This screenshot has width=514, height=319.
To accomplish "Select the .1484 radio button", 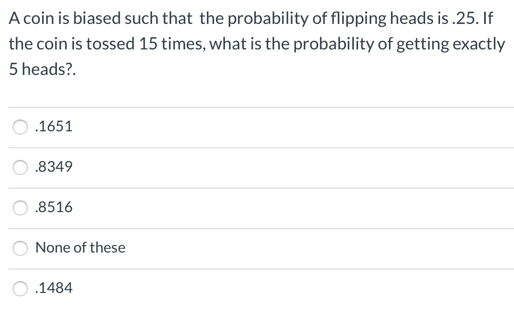I will tap(20, 288).
